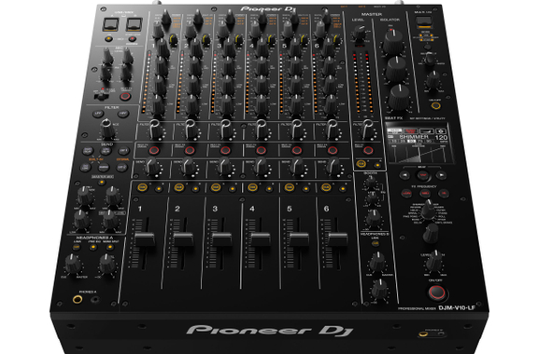Image resolution: width=538 pixels, height=354 pixels.
Task: Click channel 1 yellow compressor knob
Action: point(174,39)
